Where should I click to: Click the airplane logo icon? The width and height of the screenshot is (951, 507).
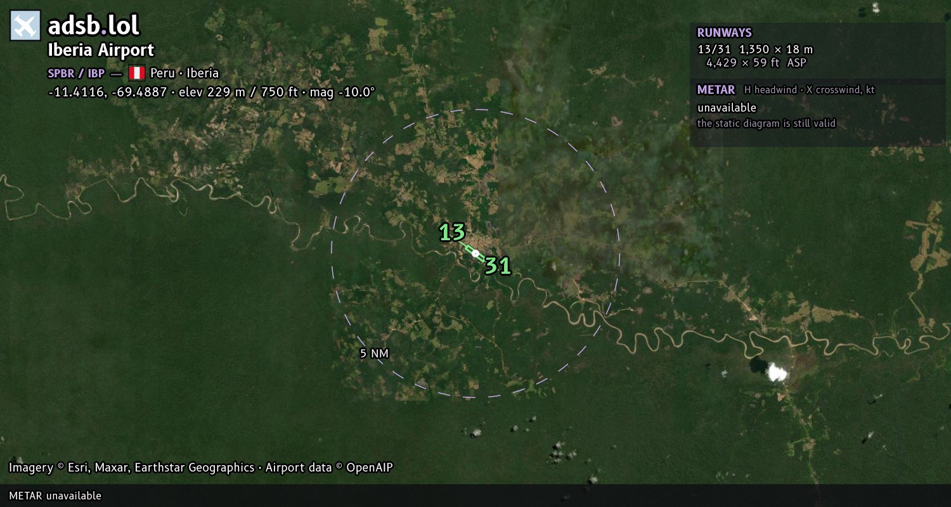click(25, 26)
